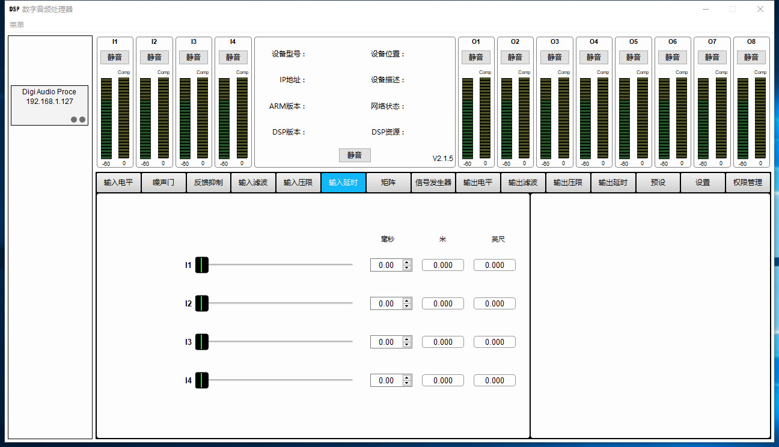Image resolution: width=779 pixels, height=447 pixels.
Task: Open the 权限管理 tab
Action: [x=748, y=183]
